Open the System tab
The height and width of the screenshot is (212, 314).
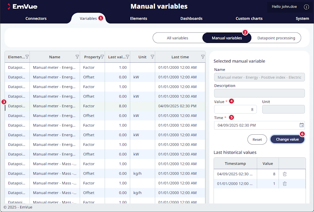point(302,18)
